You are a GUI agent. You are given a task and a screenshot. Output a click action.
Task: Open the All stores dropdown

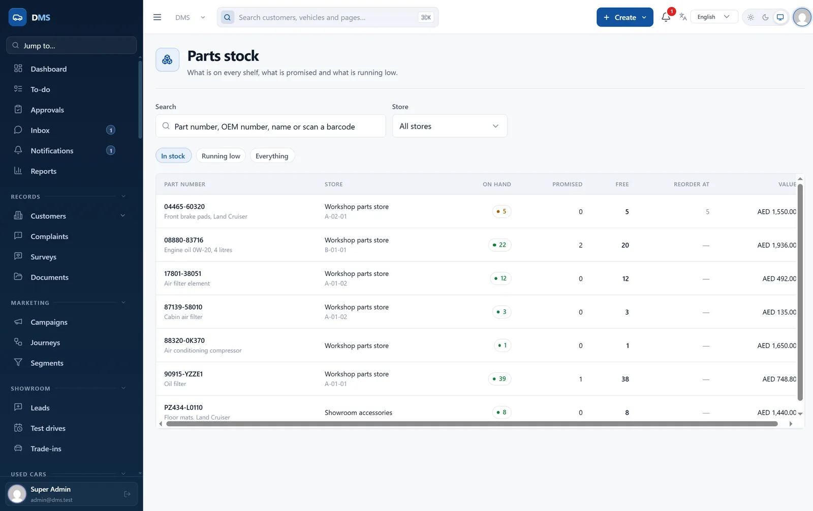[x=450, y=126]
